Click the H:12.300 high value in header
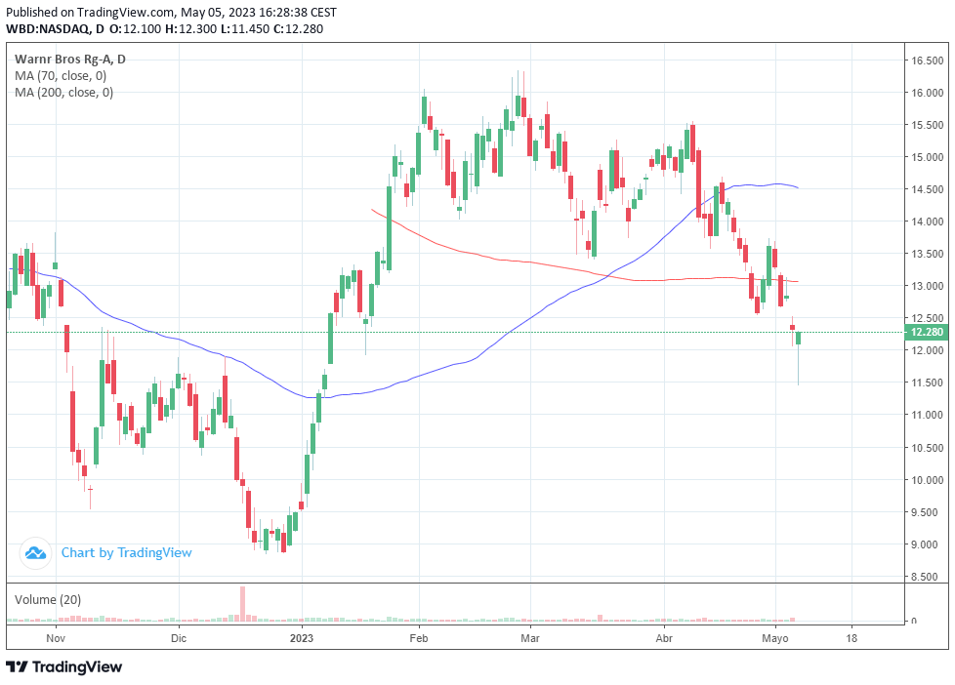The image size is (955, 685). (190, 28)
